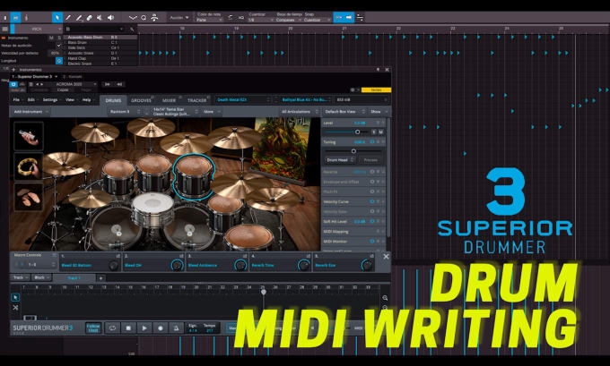Click the highlighted rack tom drum
Viewport: 610px width, 366px height.
tap(194, 175)
